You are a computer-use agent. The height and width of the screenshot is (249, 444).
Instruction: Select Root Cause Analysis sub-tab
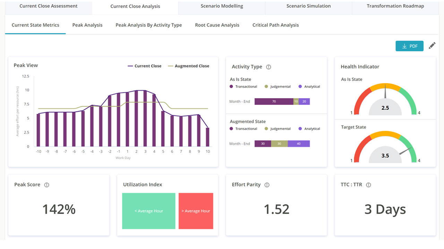click(x=217, y=25)
